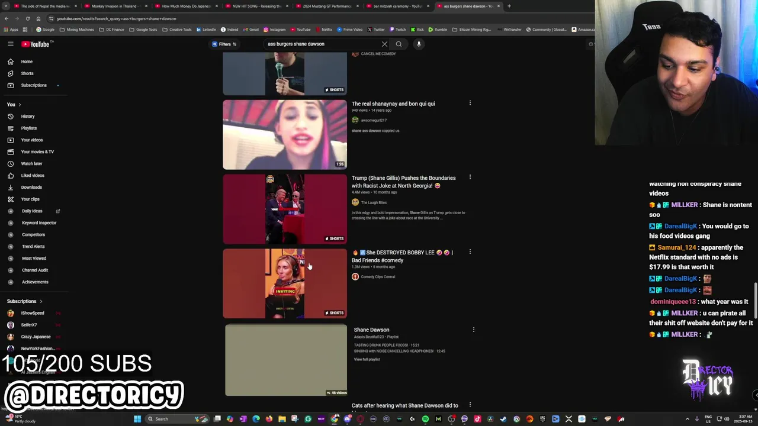
Task: Open Keyword Inspector tool
Action: pyautogui.click(x=39, y=223)
